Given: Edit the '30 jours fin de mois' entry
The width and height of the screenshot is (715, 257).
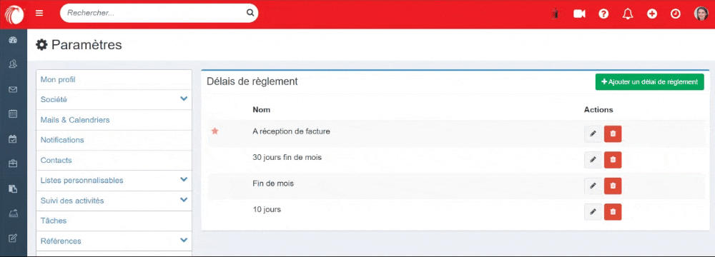Looking at the screenshot, I should 593,160.
